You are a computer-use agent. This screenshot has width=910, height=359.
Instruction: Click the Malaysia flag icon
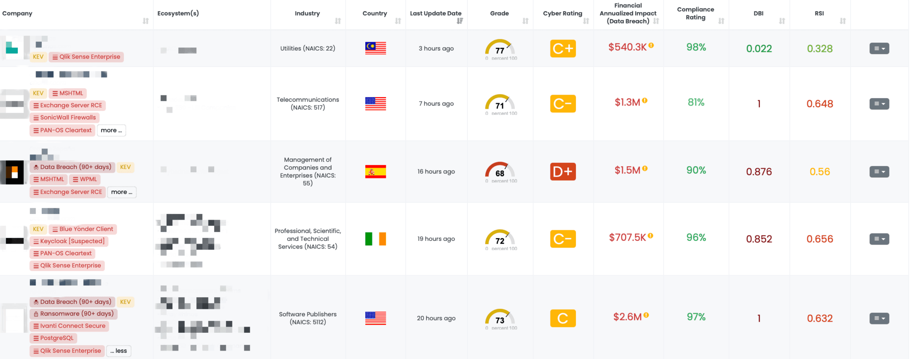tap(375, 48)
